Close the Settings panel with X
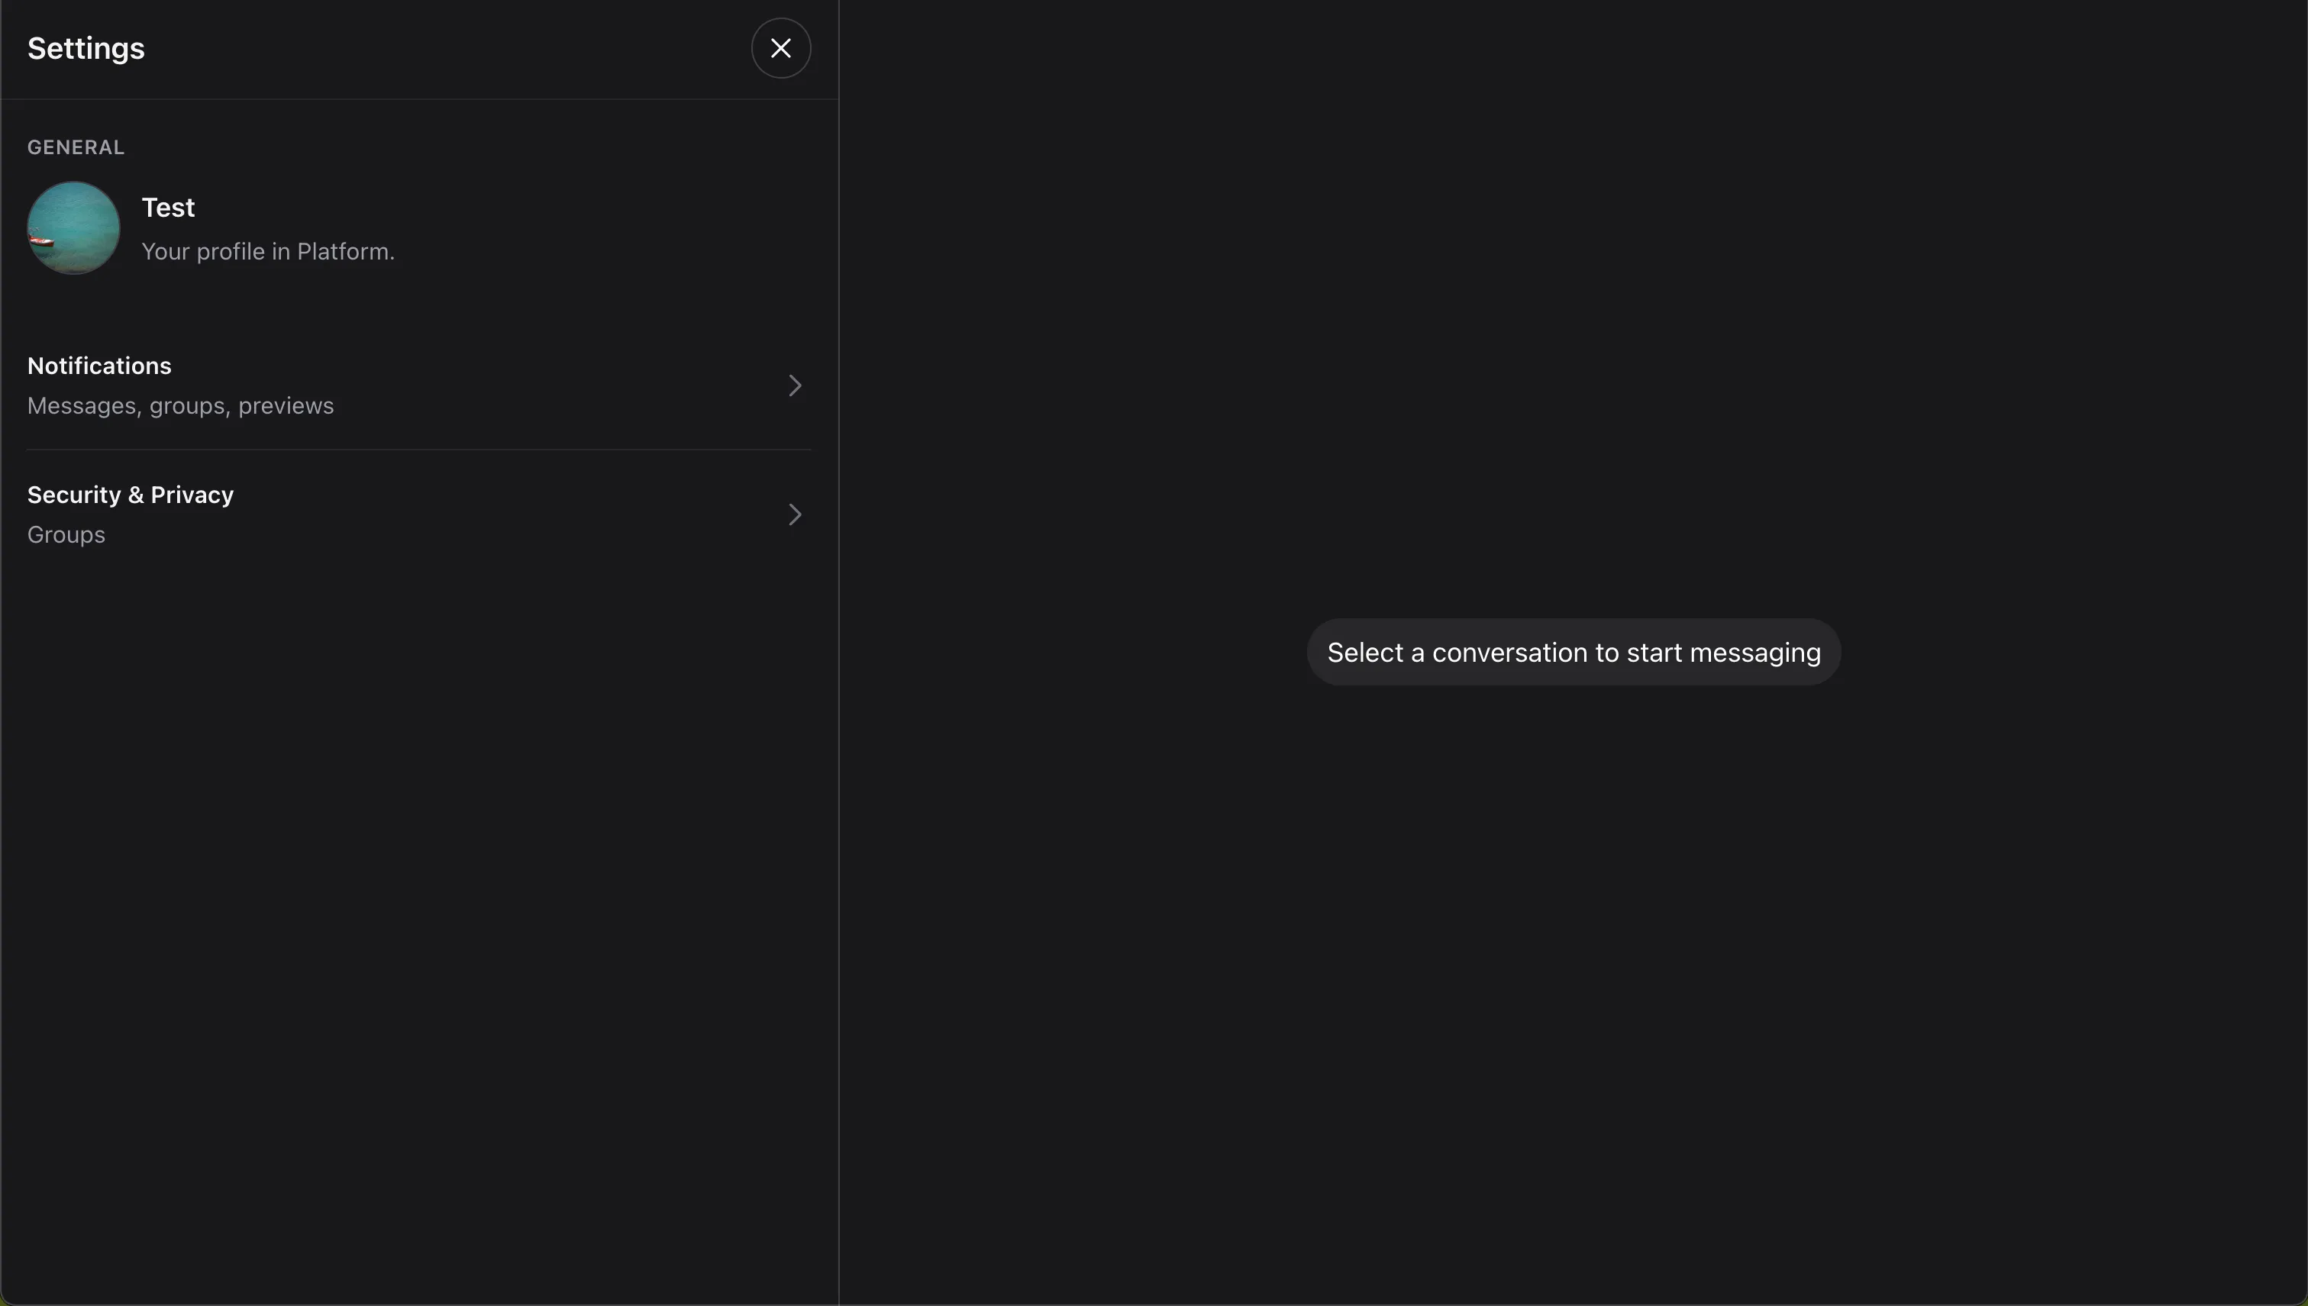 tap(780, 48)
